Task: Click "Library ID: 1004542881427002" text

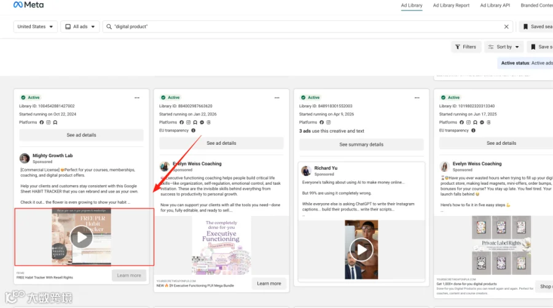Action: [47, 106]
